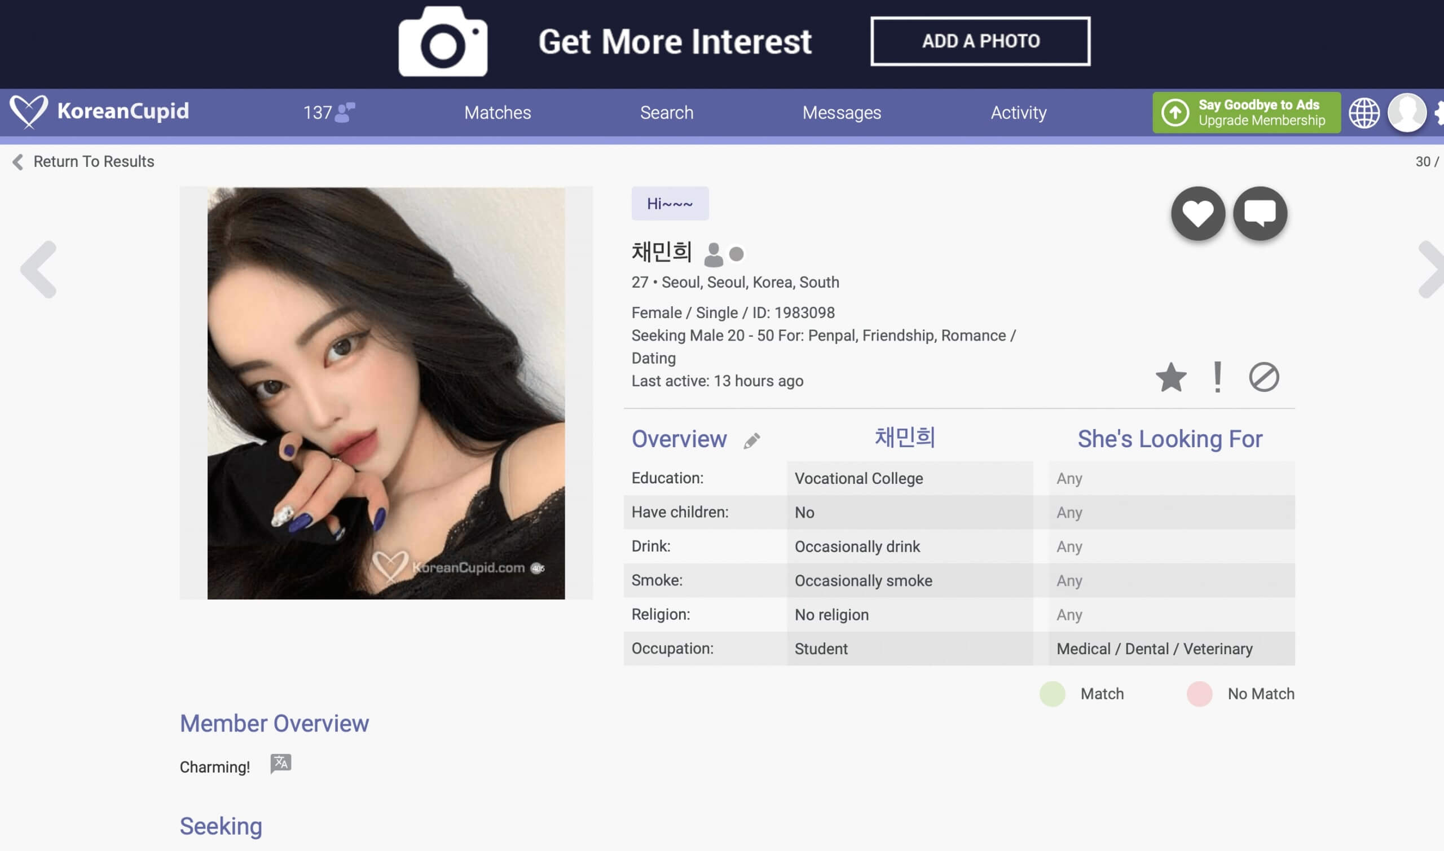Open the Search menu
Viewport: 1444px width, 851px height.
tap(666, 112)
